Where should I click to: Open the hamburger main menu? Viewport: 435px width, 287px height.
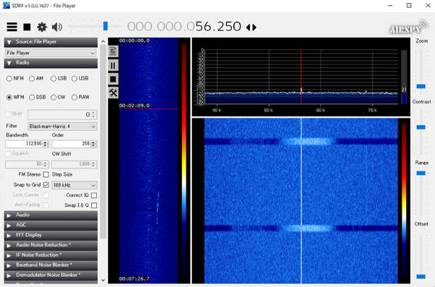[12, 27]
